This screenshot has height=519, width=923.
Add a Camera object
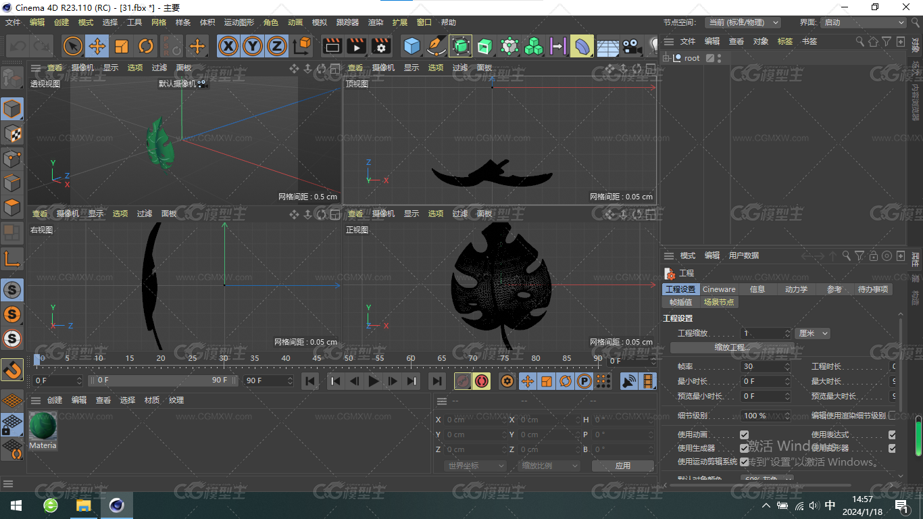pos(632,46)
